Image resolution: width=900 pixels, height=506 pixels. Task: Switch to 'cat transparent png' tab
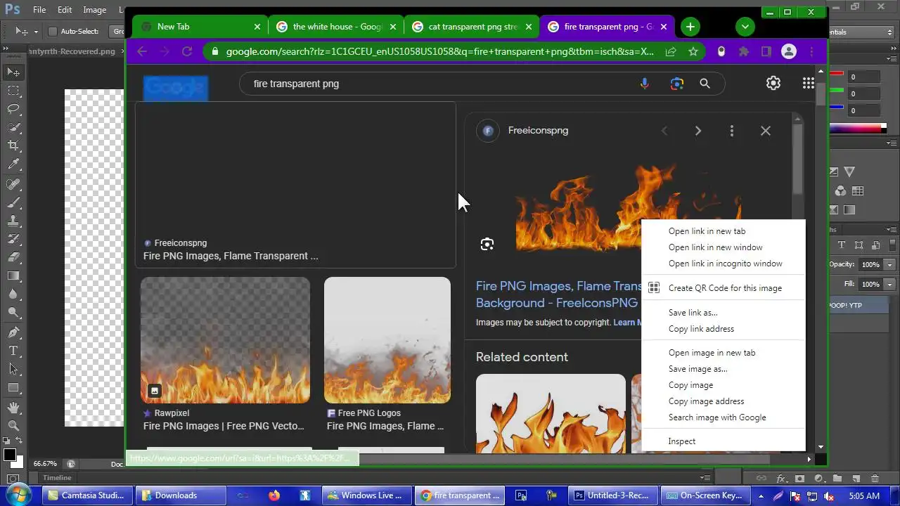pyautogui.click(x=472, y=27)
